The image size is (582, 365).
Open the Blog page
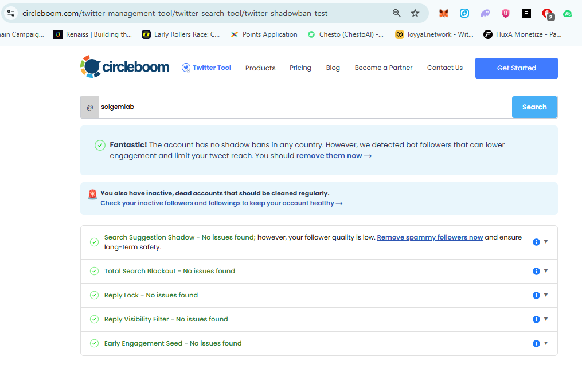pyautogui.click(x=333, y=68)
